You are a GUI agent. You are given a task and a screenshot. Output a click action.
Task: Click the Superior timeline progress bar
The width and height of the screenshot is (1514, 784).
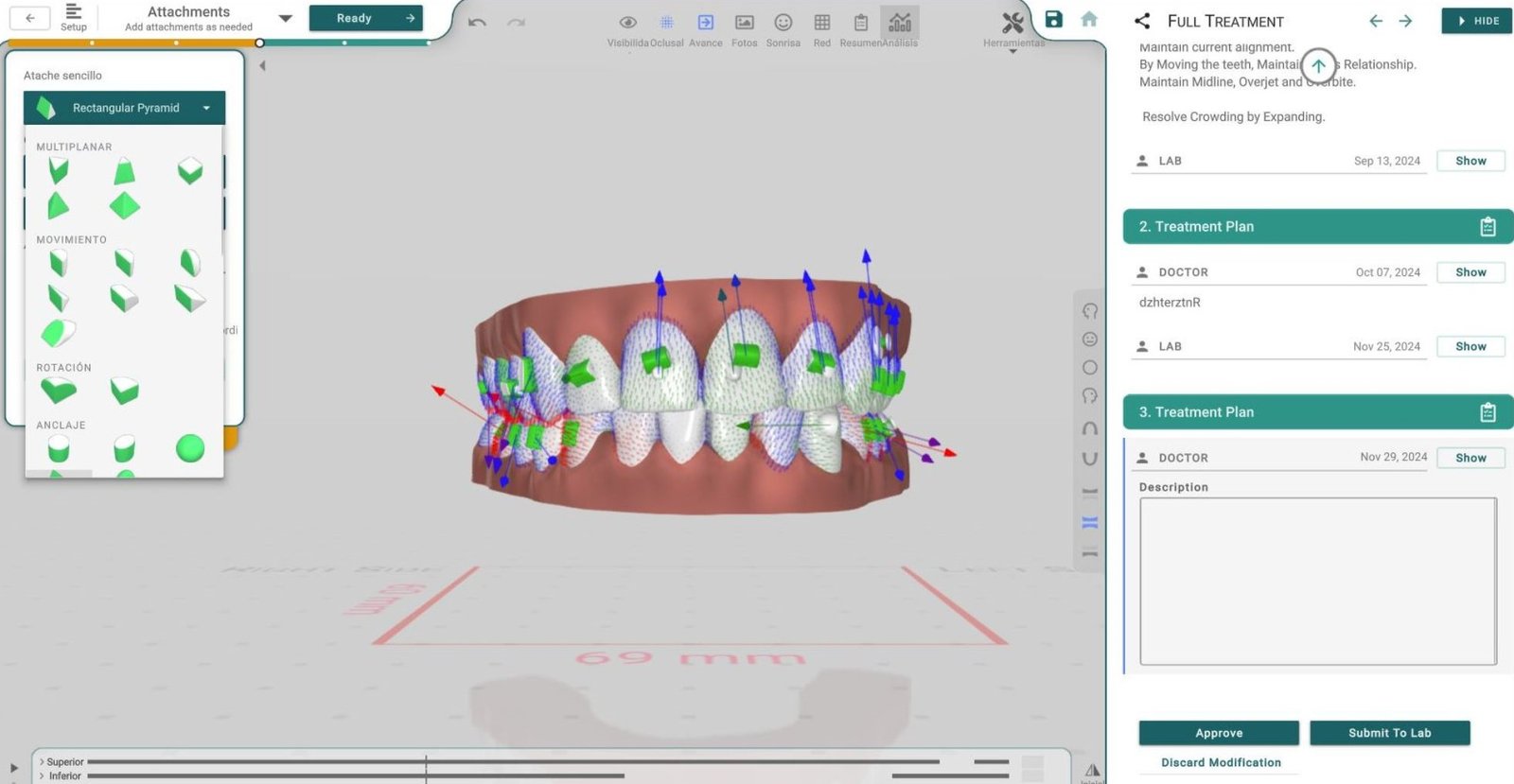click(x=511, y=761)
